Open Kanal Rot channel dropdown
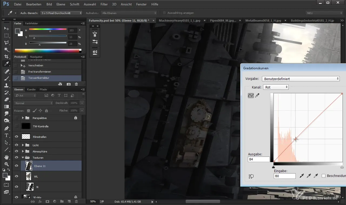The height and width of the screenshot is (205, 346). [276, 87]
